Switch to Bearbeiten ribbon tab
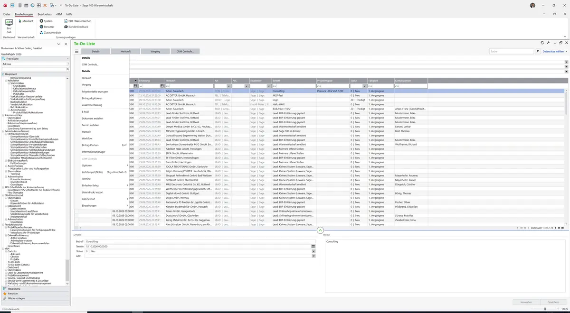Screen dimensions: 570x313 tap(45, 14)
